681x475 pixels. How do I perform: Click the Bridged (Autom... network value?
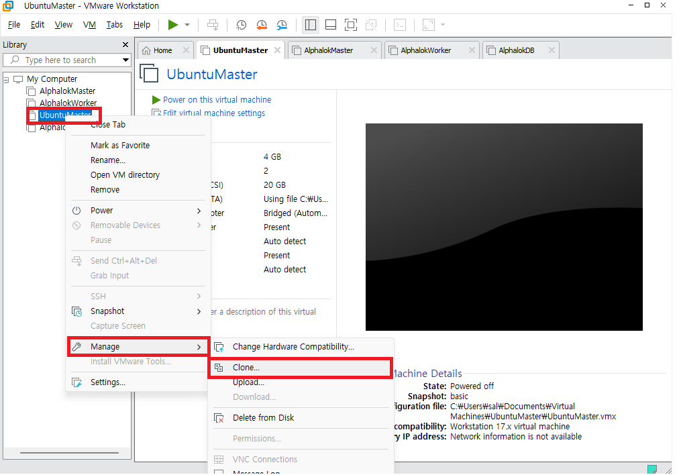click(x=295, y=213)
